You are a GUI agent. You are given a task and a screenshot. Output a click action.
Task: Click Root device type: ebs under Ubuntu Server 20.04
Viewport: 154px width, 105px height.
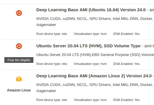[x=52, y=64]
